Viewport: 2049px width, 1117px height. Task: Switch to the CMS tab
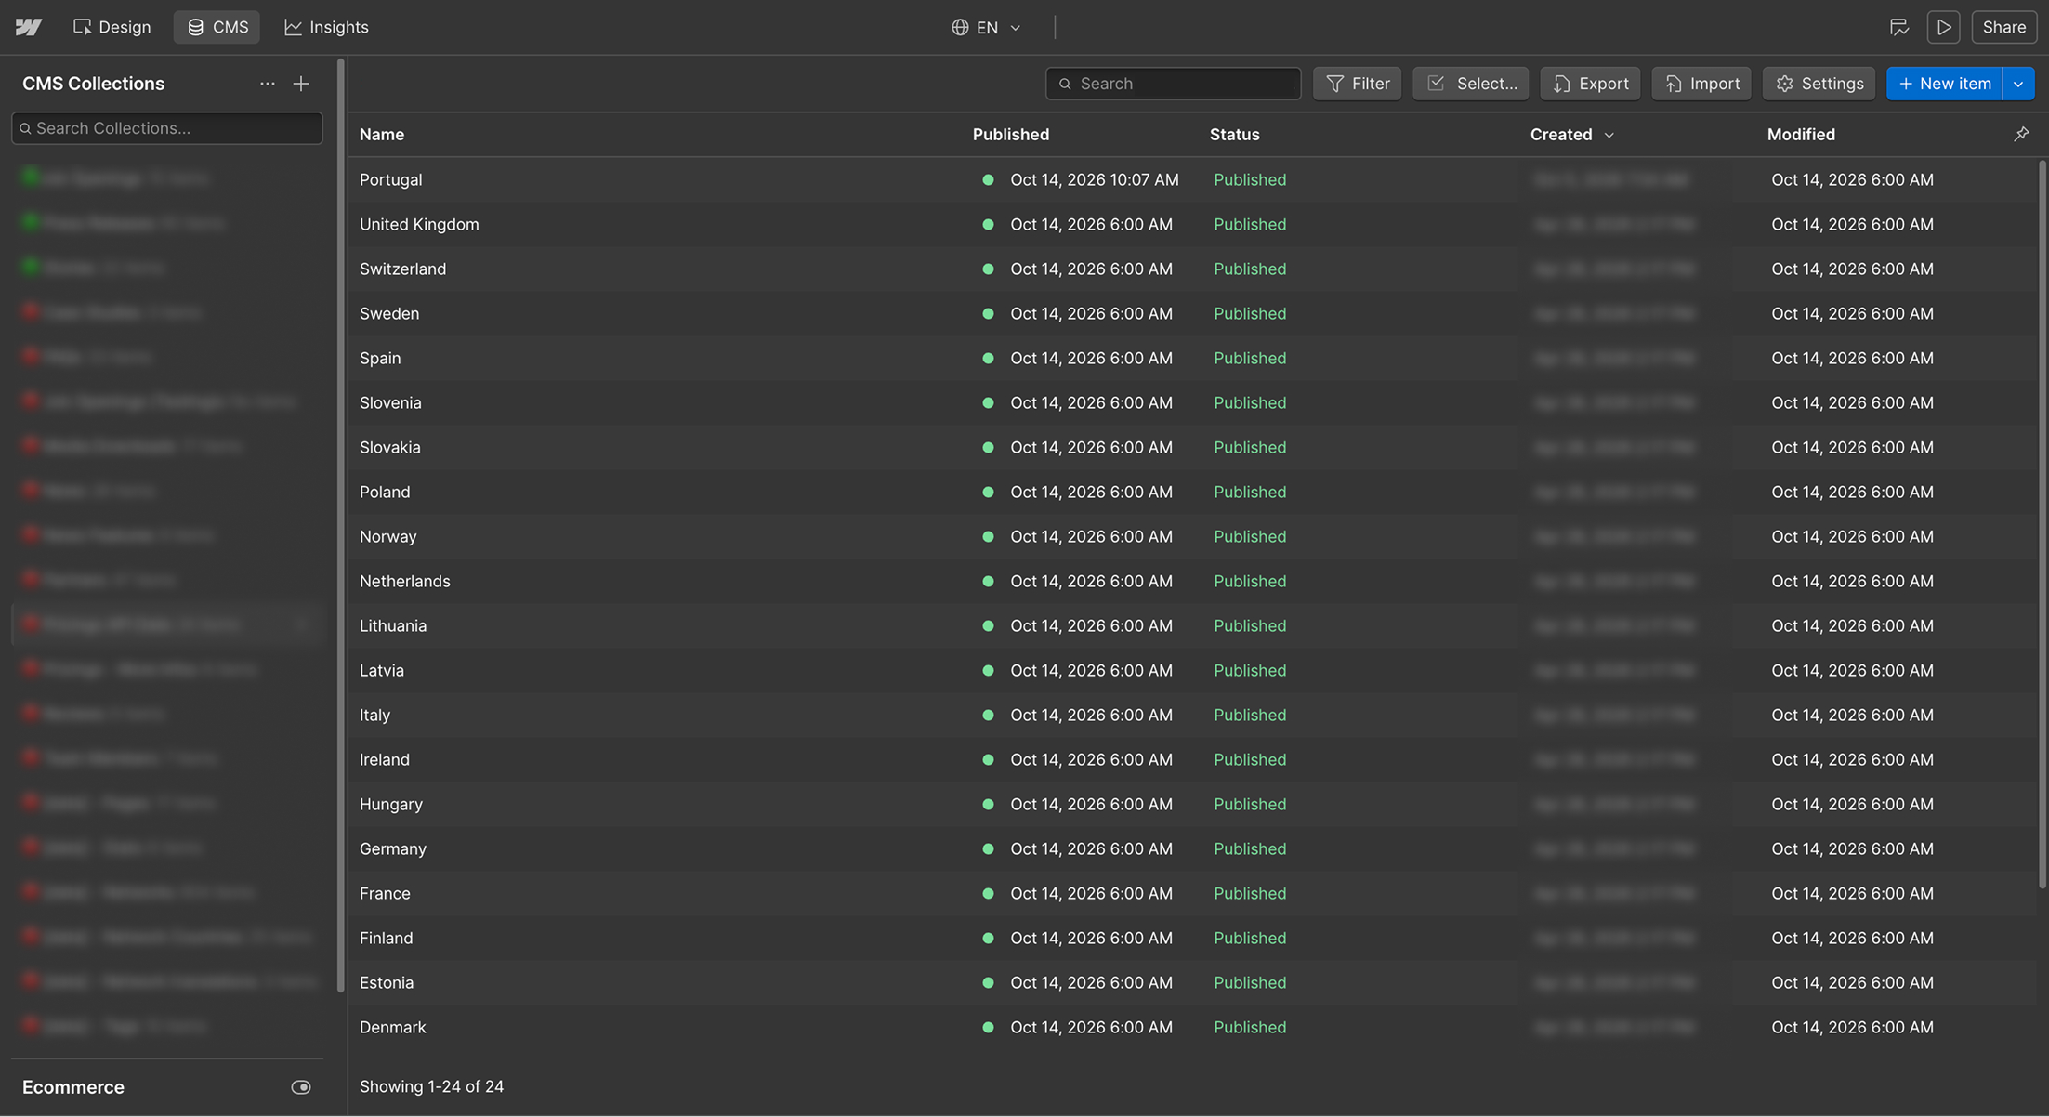point(217,27)
